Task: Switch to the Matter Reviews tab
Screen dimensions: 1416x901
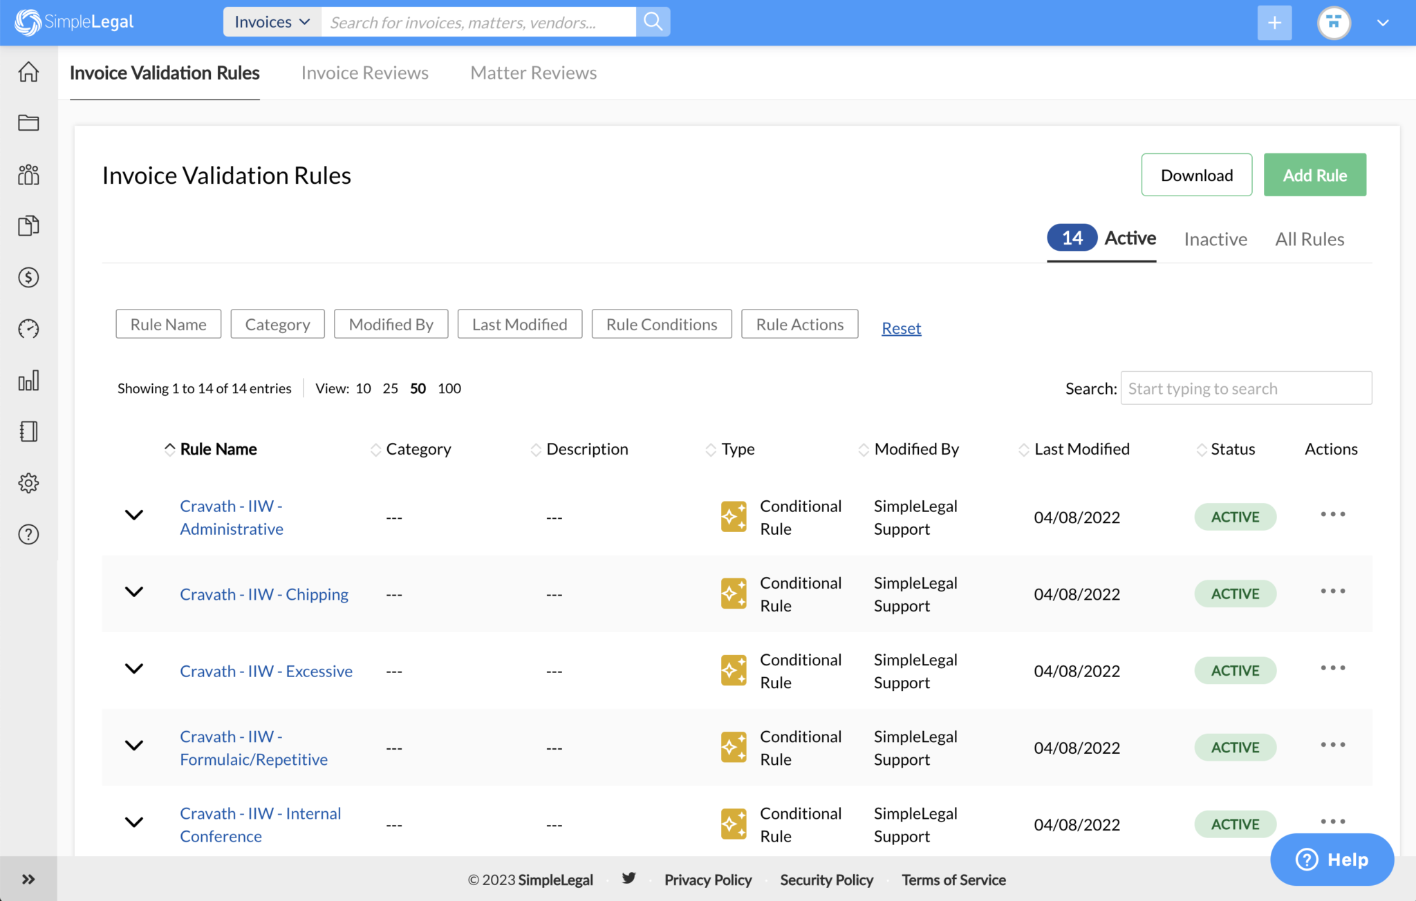Action: (532, 73)
